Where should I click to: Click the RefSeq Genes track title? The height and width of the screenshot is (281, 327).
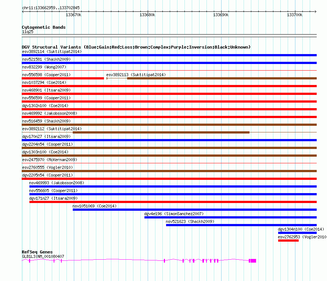[37, 252]
